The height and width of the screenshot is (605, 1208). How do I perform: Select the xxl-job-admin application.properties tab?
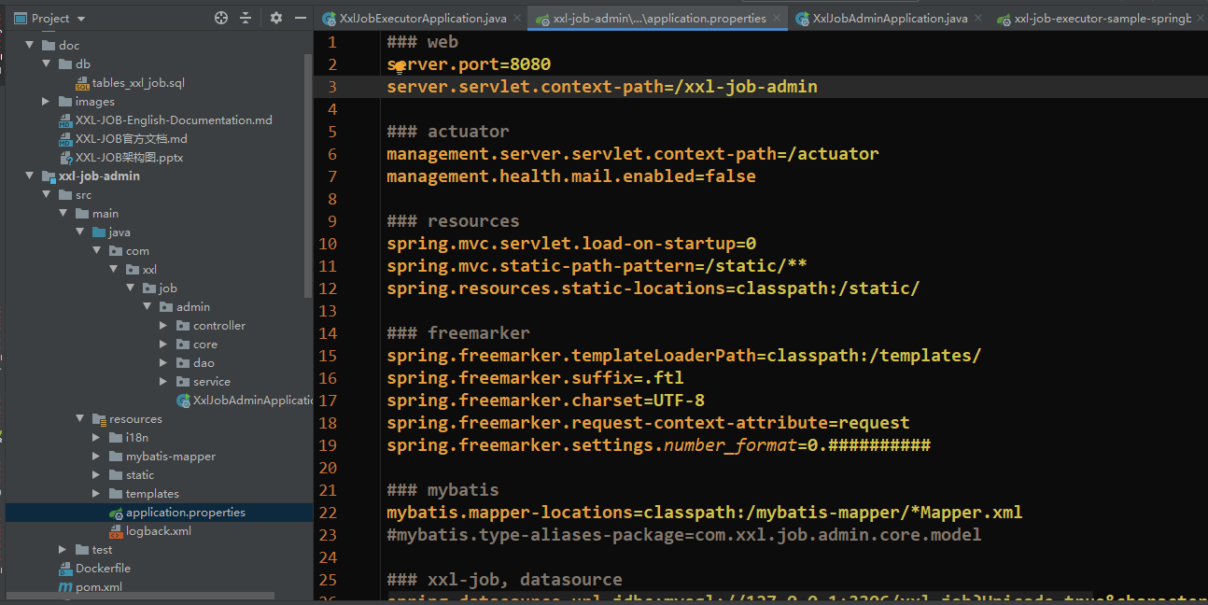(659, 19)
